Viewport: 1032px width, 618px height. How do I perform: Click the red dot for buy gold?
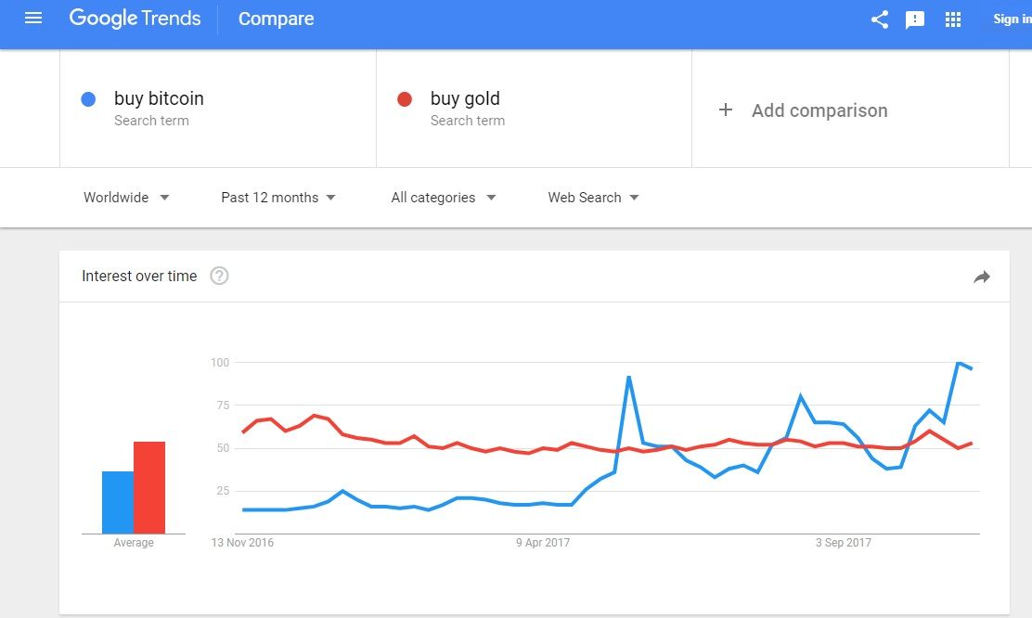click(405, 99)
